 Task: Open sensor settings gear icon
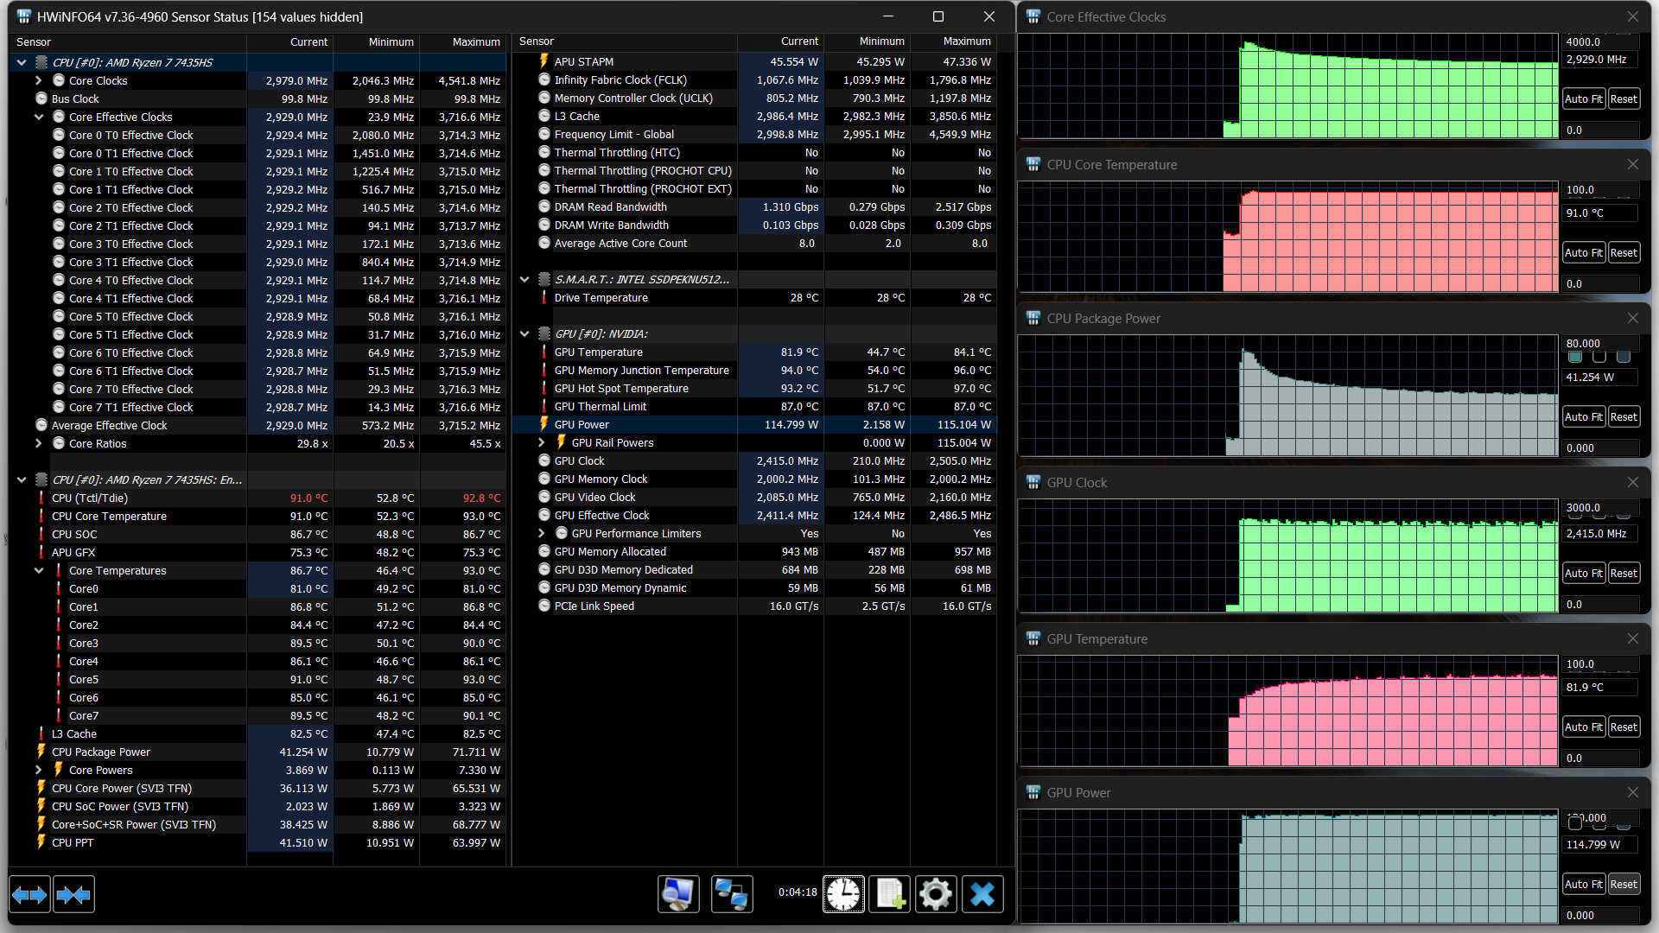pyautogui.click(x=935, y=894)
